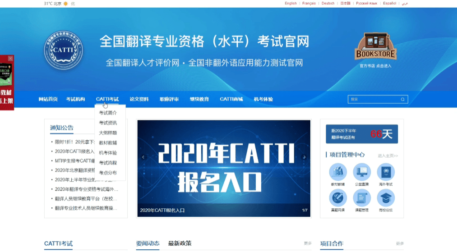
Task: Click the sunny weather icon
Action: (x=66, y=4)
